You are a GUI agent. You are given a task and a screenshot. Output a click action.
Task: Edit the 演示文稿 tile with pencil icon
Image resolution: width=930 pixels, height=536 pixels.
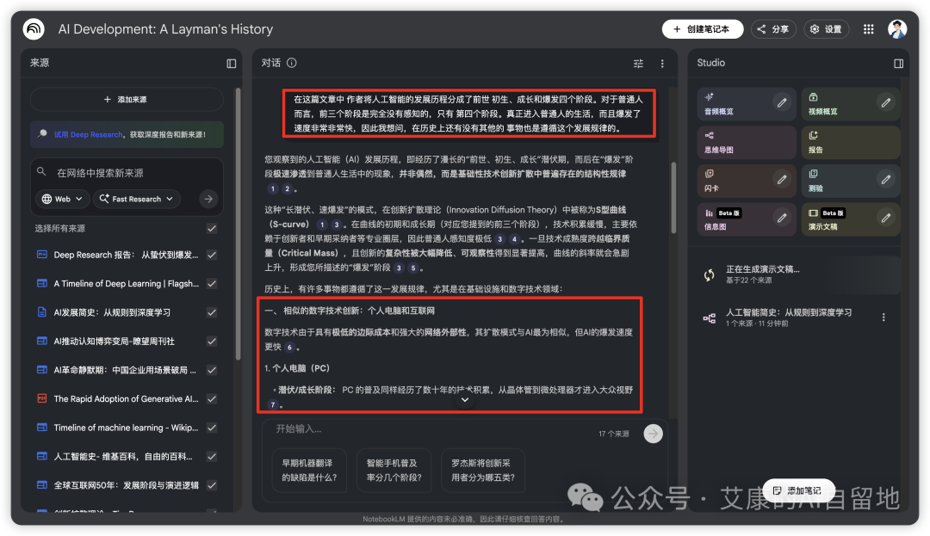click(885, 218)
